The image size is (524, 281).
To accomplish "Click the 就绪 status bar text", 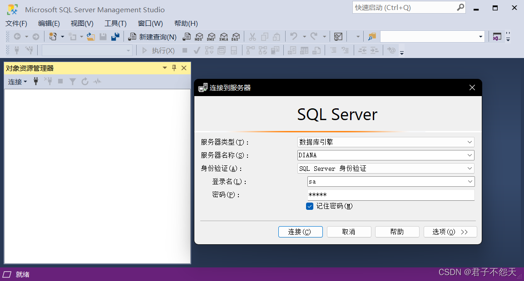I will pos(22,274).
